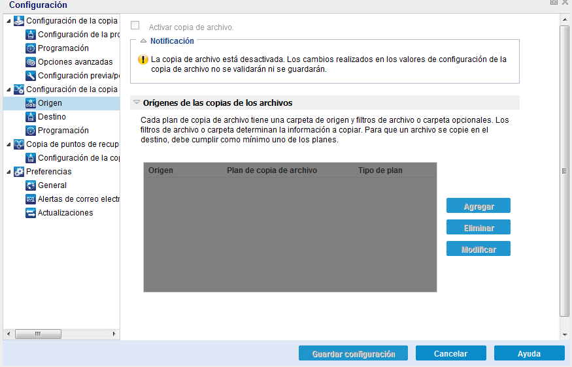The width and height of the screenshot is (572, 367).
Task: Open Actualizaciones preferences
Action: (65, 212)
